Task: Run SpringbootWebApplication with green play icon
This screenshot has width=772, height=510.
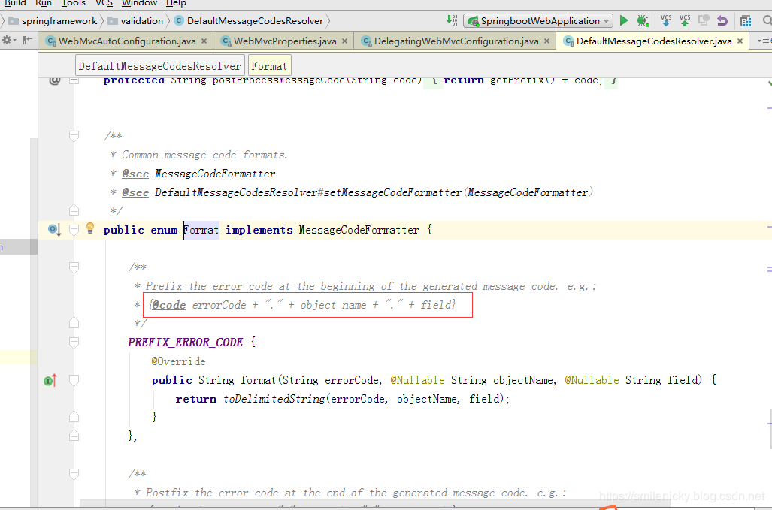Action: pos(624,21)
